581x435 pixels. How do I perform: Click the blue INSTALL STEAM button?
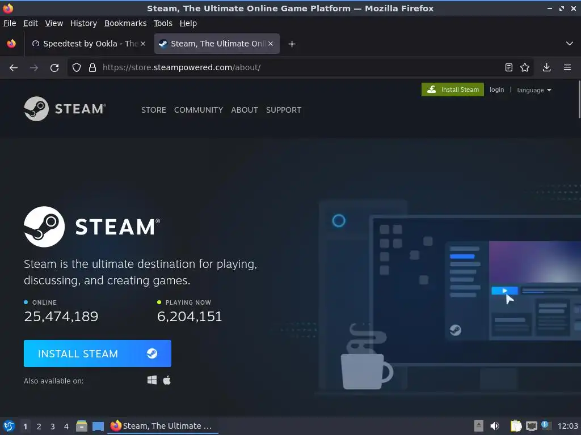click(x=98, y=353)
